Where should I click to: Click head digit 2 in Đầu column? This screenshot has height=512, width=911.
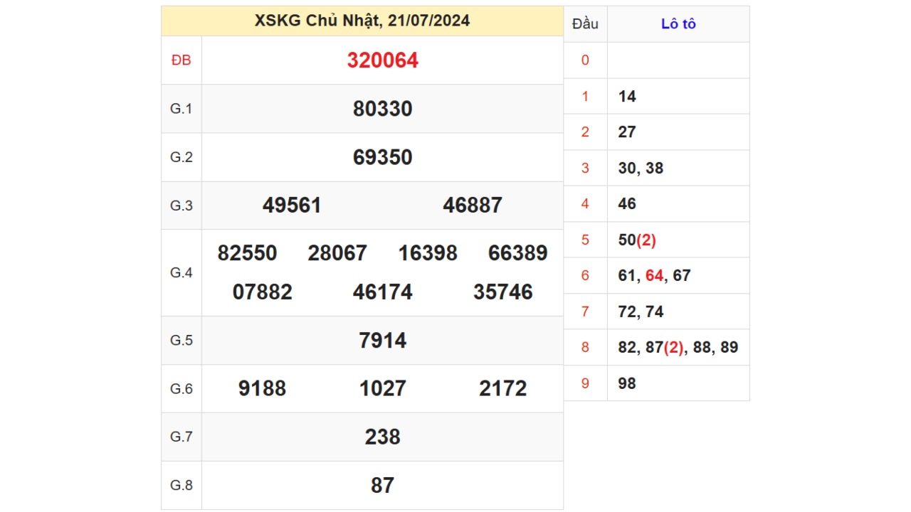(585, 132)
